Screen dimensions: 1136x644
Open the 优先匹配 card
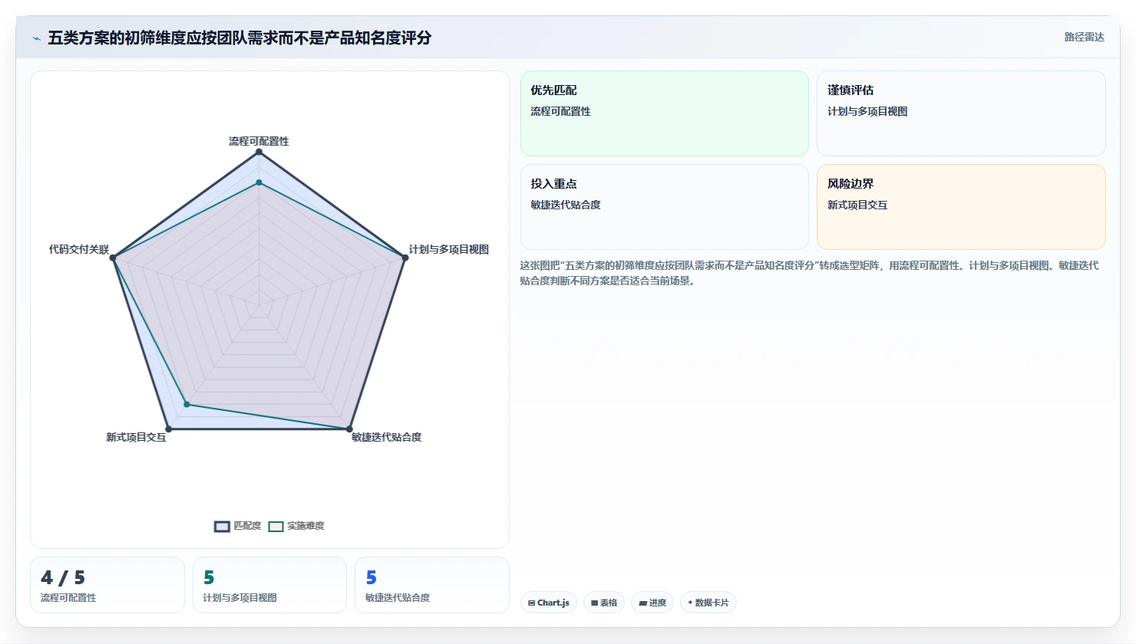coord(665,113)
